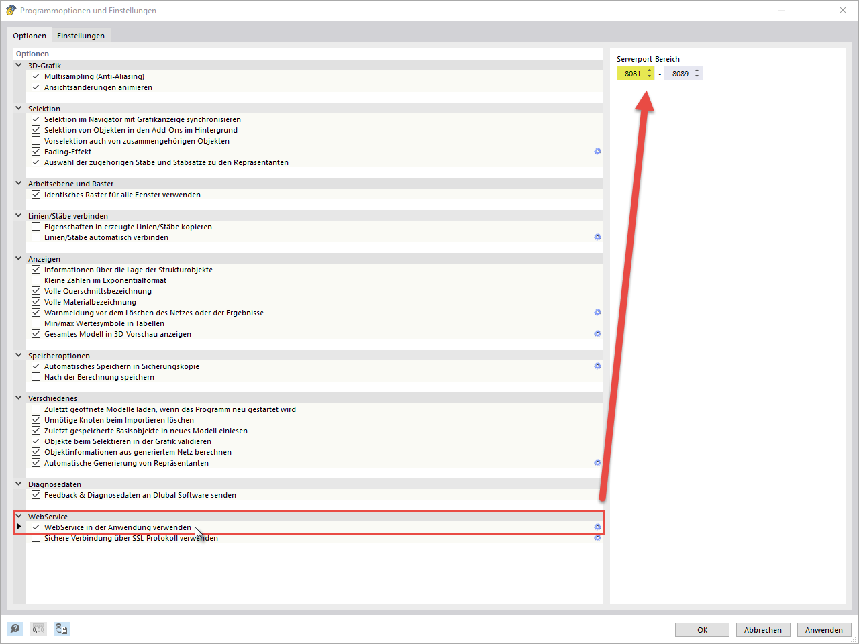The height and width of the screenshot is (644, 859).
Task: Open gear beside WebService in der Anwendung verwenden
Action: click(597, 527)
